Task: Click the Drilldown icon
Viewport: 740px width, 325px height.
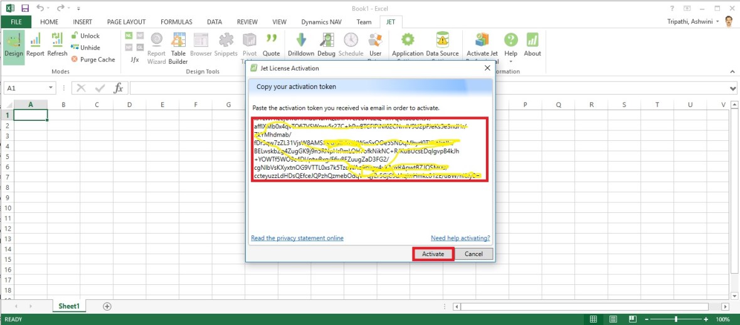Action: [x=301, y=45]
